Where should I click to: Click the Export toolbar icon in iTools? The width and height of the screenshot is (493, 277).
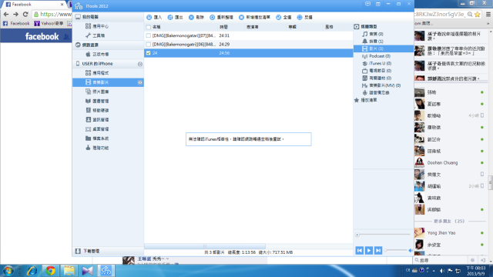click(x=170, y=17)
